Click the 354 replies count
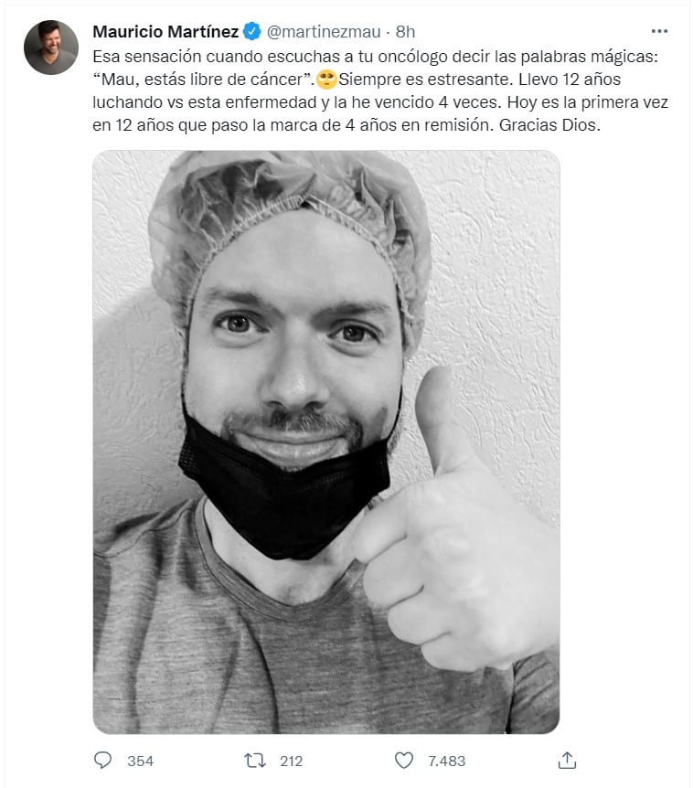 (140, 761)
